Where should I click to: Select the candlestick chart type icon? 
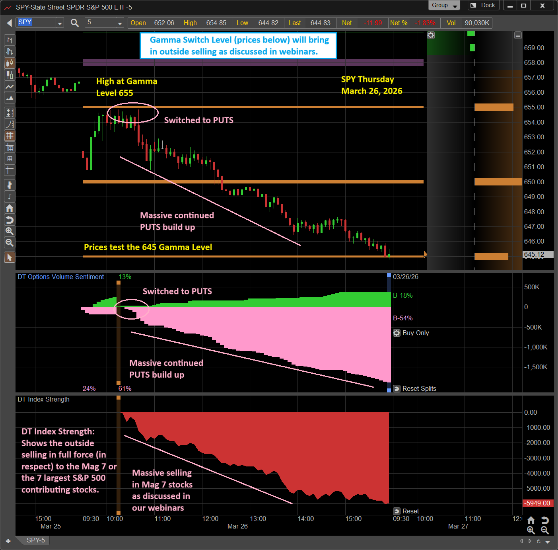coord(10,63)
